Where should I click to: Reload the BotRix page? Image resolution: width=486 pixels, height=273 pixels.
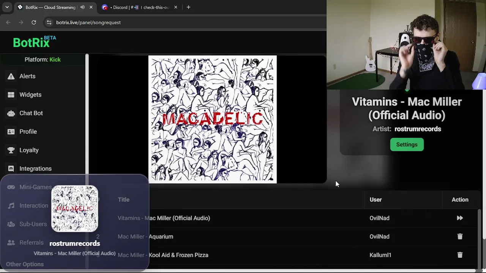point(34,22)
